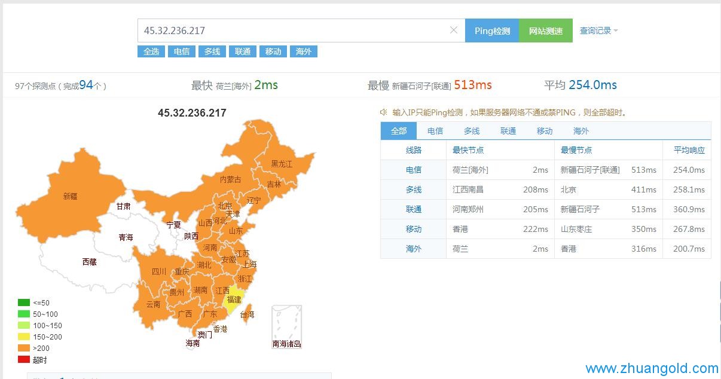
Task: Open the 海外 tab in the results table
Action: click(x=581, y=130)
